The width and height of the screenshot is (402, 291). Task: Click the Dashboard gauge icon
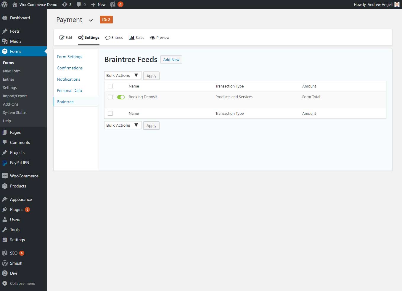point(5,18)
